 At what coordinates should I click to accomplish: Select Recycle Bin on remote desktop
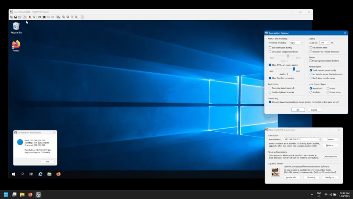coord(16,28)
